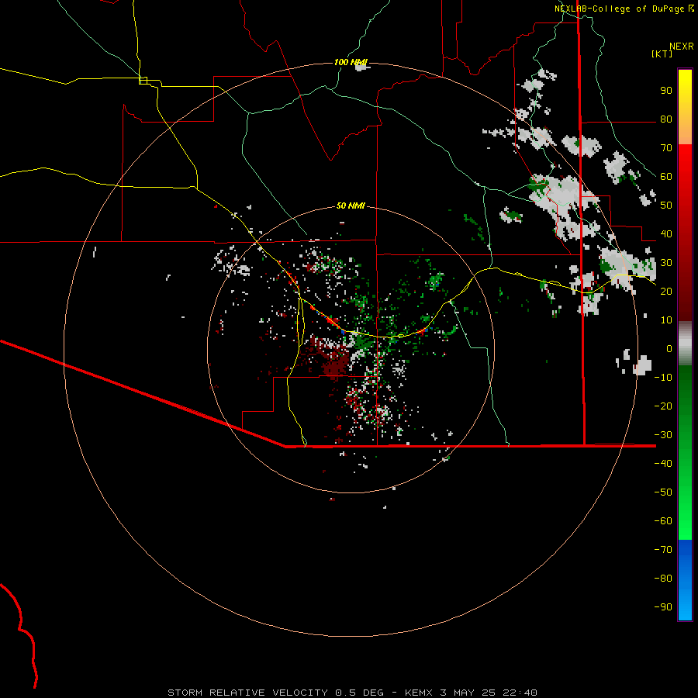
Task: Click the [KT] units label
Action: click(x=662, y=54)
